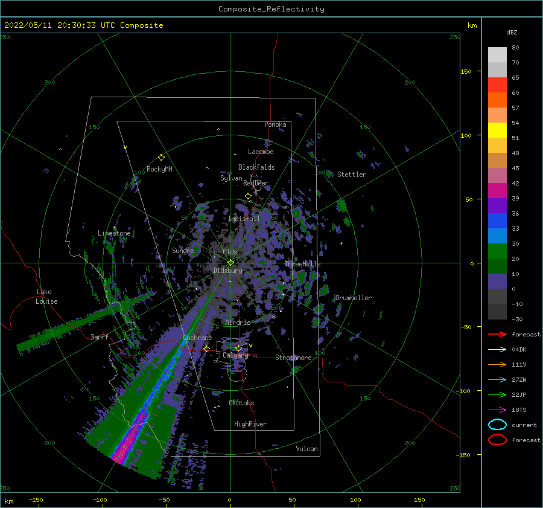Click the Lake Louise label

click(x=47, y=297)
